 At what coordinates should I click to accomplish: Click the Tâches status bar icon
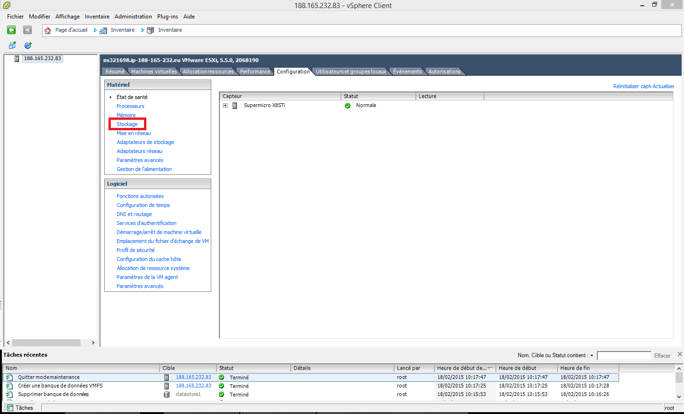(x=9, y=408)
